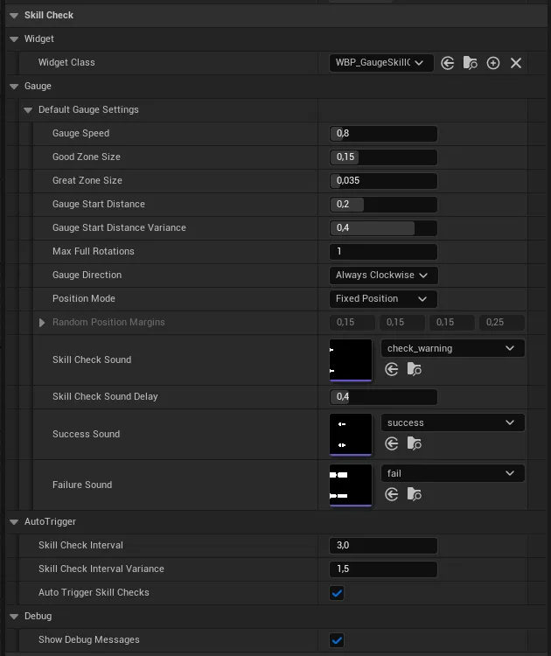Use selected asset for Widget Class

coord(447,63)
